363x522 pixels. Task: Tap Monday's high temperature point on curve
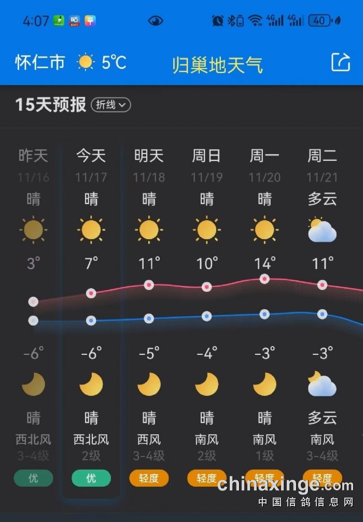[x=264, y=279]
